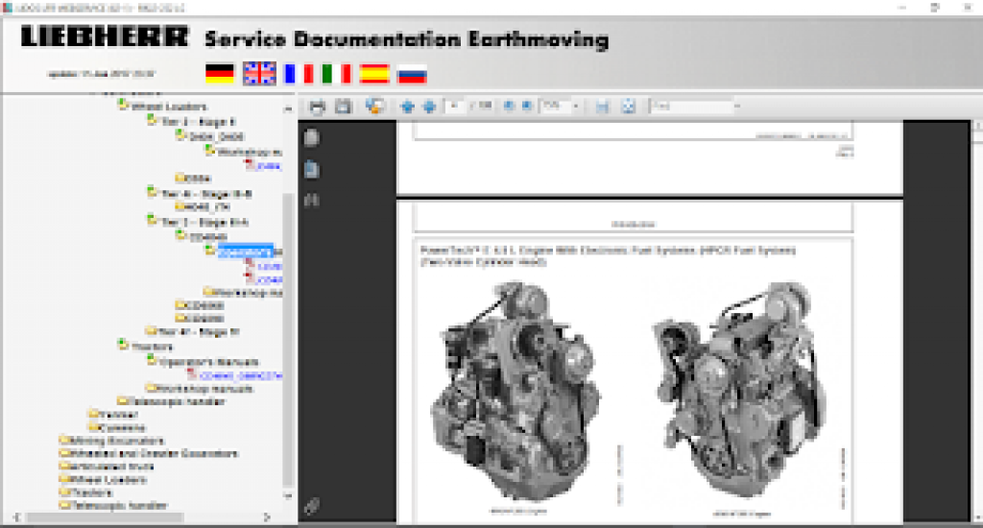This screenshot has height=528, width=983.
Task: Choose the French flag language
Action: click(299, 73)
